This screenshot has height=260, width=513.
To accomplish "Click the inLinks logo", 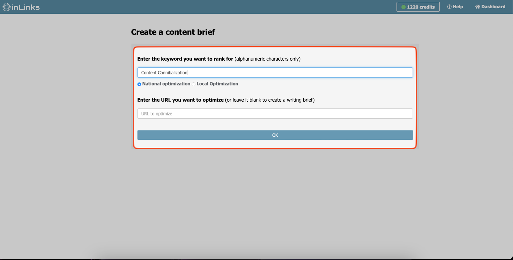I will coord(21,7).
